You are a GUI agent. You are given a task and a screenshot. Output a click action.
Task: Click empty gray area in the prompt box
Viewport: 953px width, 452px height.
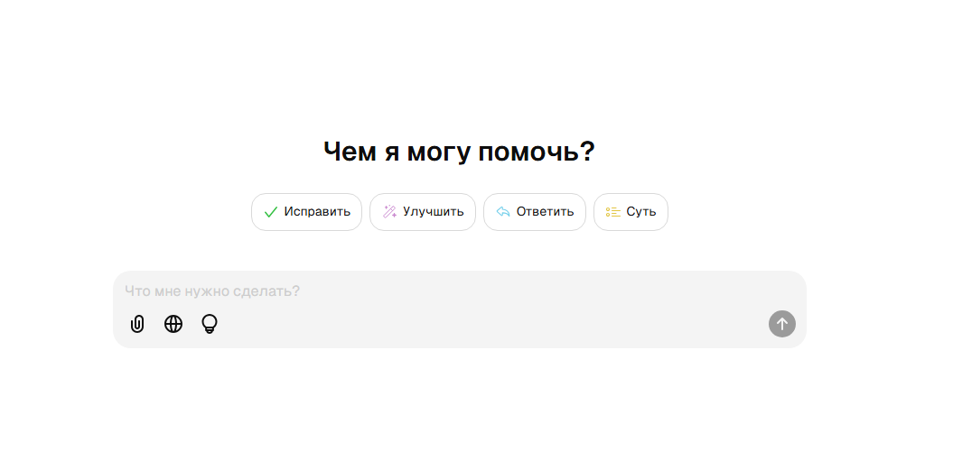(497, 325)
